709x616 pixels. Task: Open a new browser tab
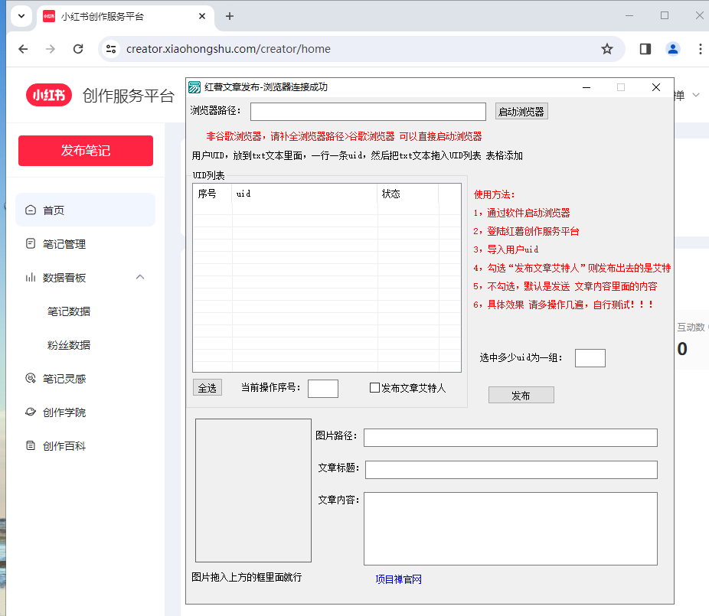[230, 16]
